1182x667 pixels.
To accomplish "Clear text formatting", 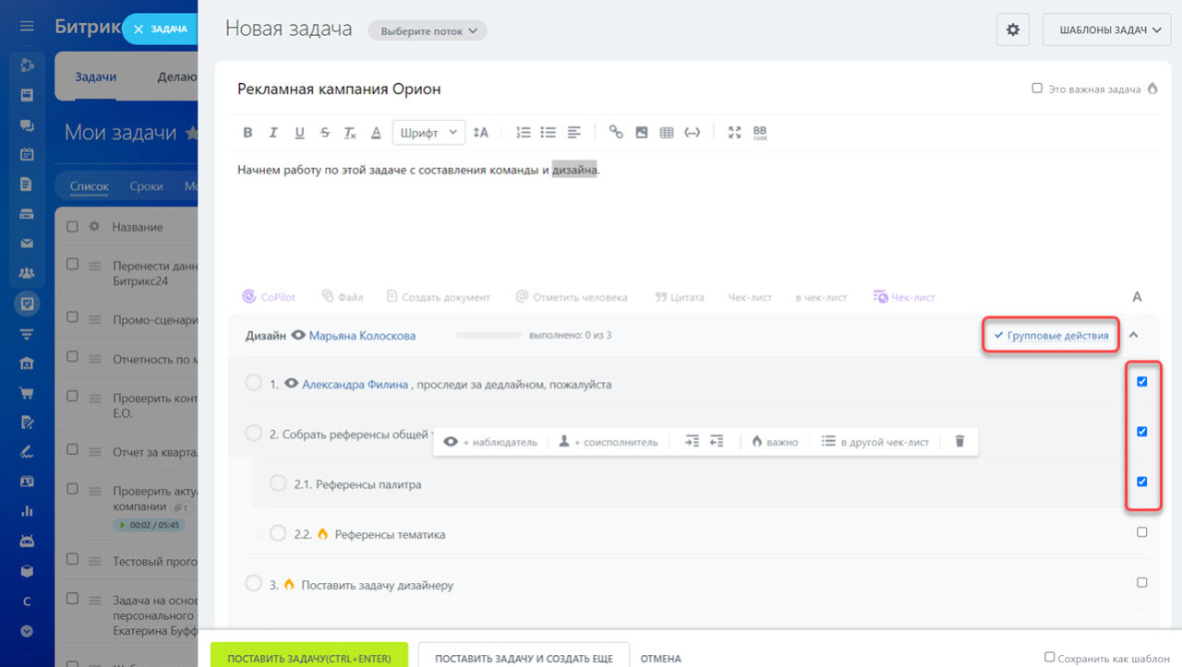I will click(x=350, y=133).
